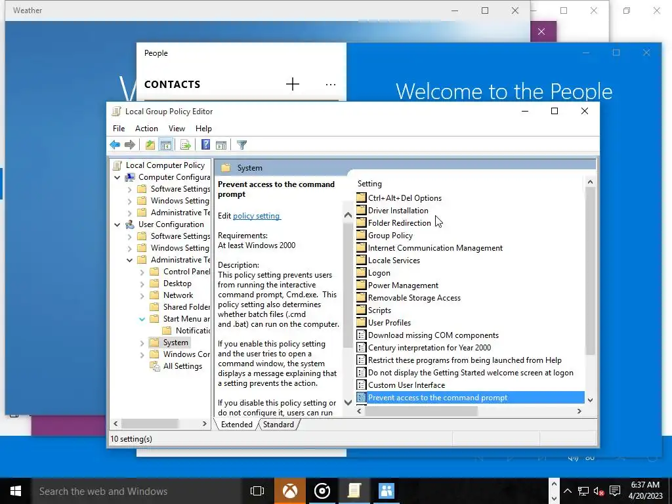Collapse User Configuration Administrative Templates node

point(129,260)
